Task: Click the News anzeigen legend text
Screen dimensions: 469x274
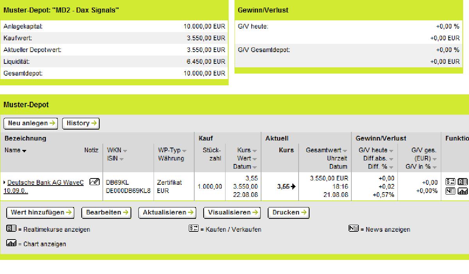Action: (x=388, y=229)
